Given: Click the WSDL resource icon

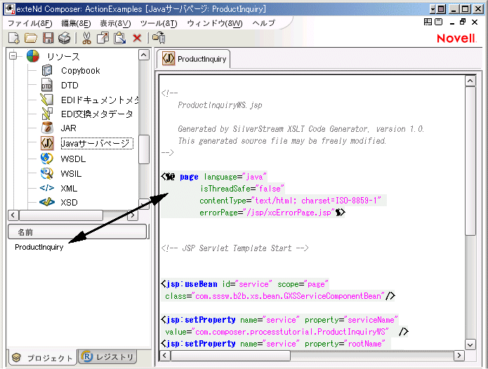Looking at the screenshot, I should [46, 159].
